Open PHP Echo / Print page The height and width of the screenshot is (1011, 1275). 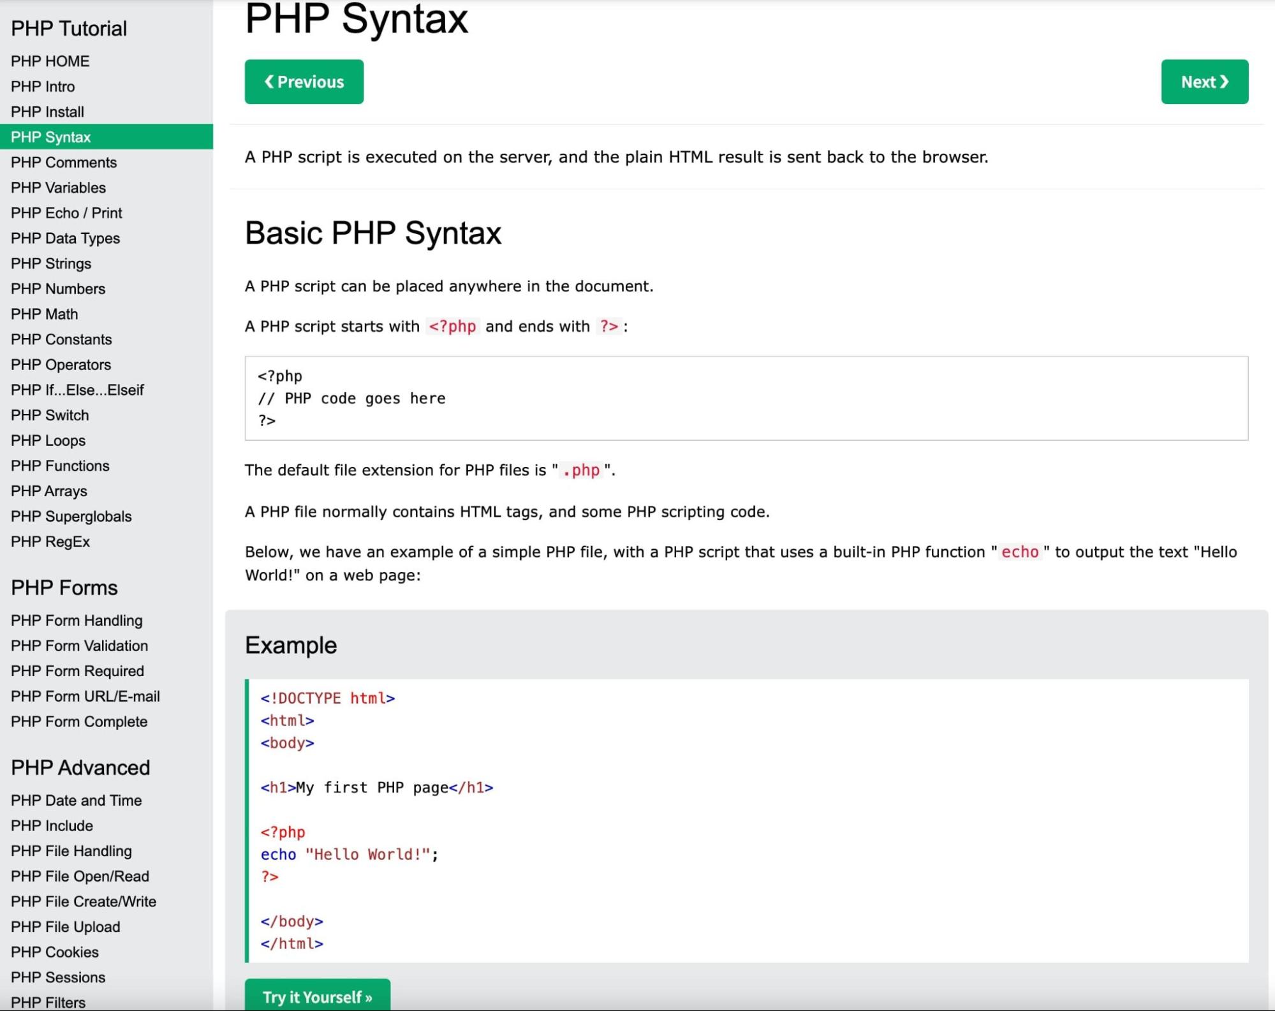tap(66, 213)
